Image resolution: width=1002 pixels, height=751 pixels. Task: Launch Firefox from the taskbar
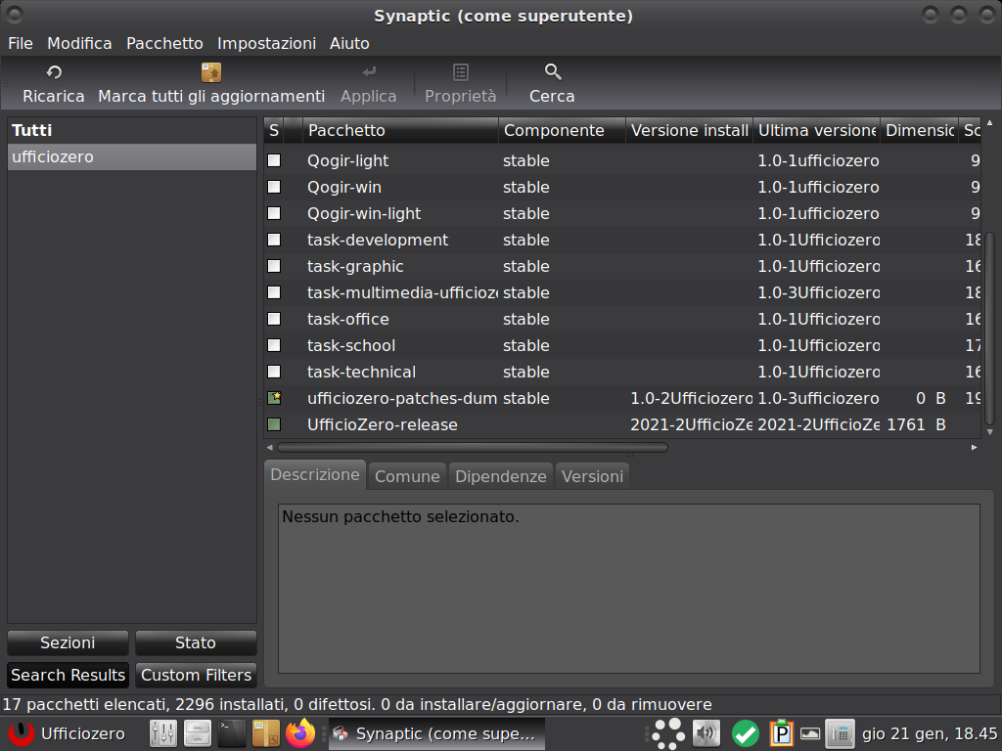(300, 733)
